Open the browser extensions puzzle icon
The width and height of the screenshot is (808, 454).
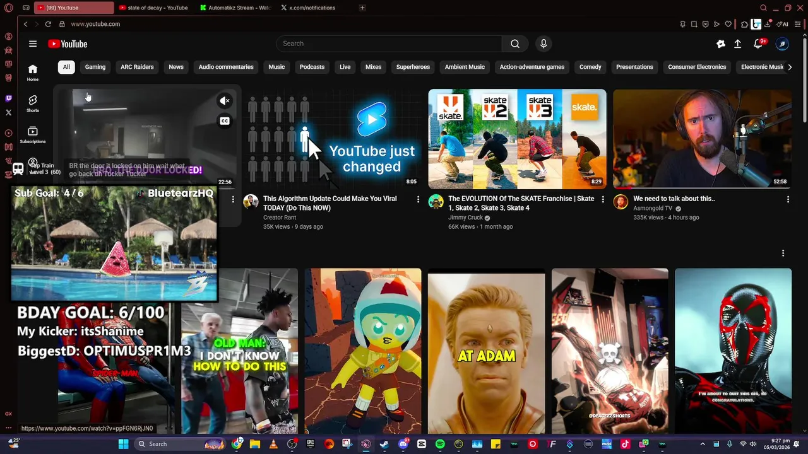tap(745, 24)
